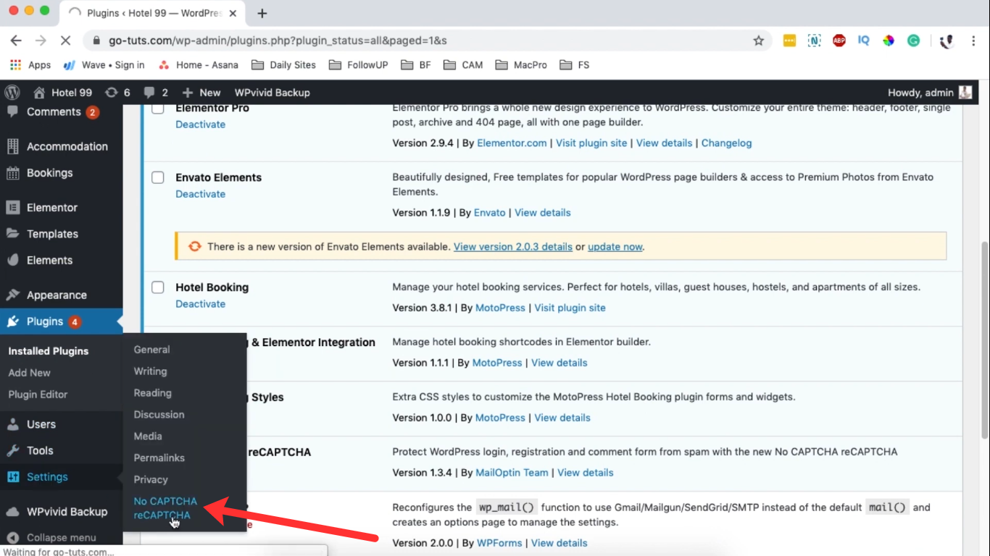Click update now for Envato Elements
This screenshot has height=556, width=990.
pyautogui.click(x=615, y=247)
